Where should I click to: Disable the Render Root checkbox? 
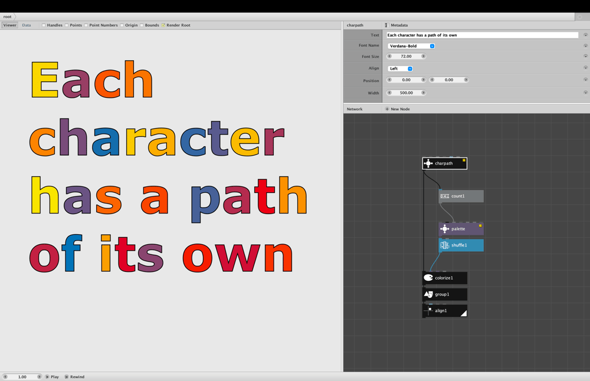click(x=163, y=25)
